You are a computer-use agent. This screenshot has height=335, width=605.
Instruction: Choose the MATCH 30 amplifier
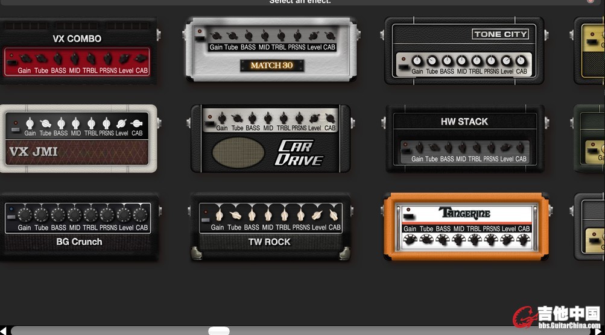[x=271, y=49]
